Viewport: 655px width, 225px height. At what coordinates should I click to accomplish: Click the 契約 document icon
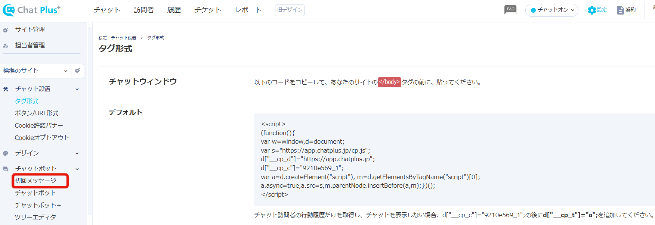pos(620,10)
